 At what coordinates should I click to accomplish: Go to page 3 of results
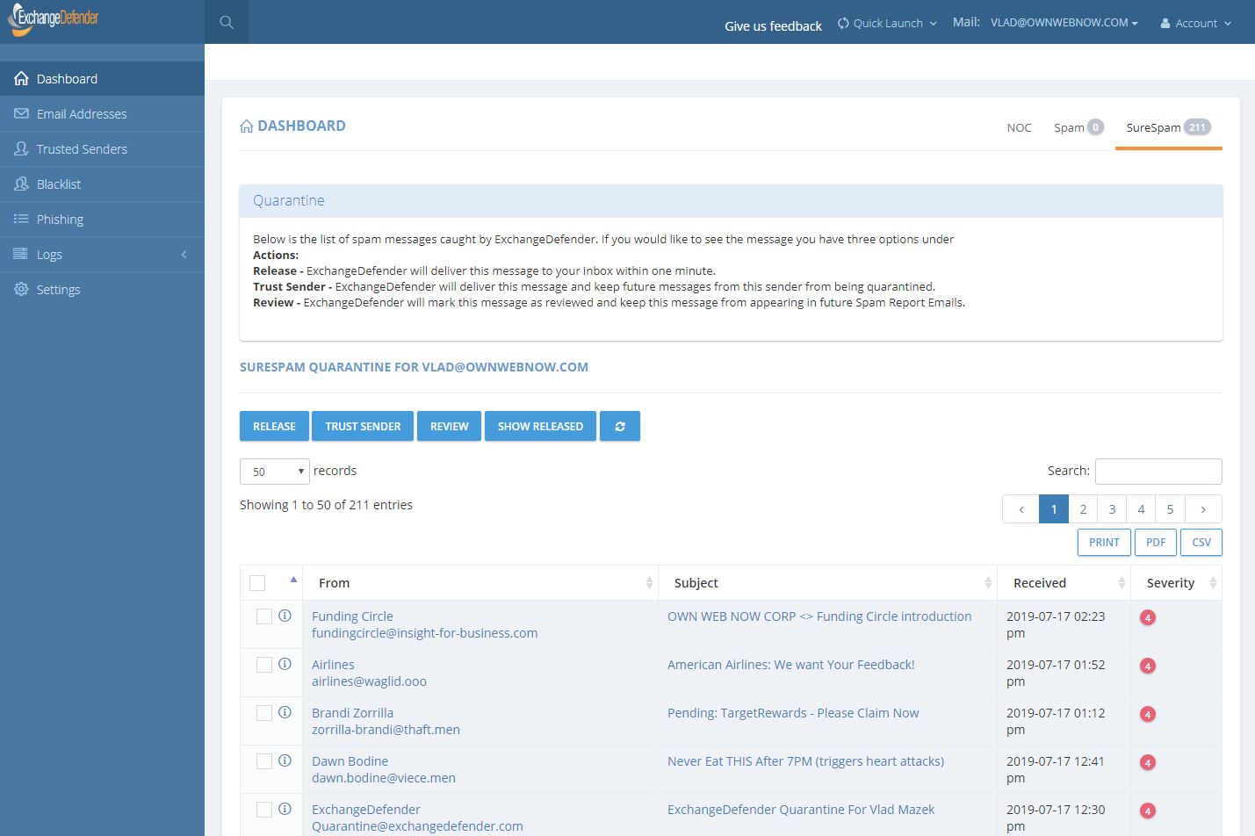(1112, 509)
